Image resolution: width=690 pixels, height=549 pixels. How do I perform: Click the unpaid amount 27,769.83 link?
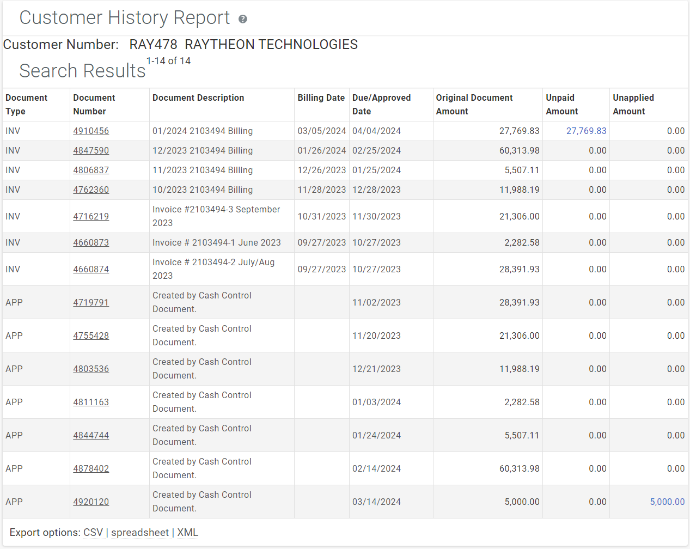[586, 131]
